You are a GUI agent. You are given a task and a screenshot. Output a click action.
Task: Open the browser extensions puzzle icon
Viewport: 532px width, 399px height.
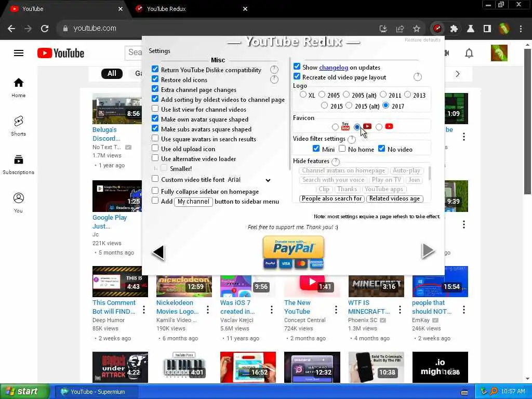pyautogui.click(x=454, y=29)
